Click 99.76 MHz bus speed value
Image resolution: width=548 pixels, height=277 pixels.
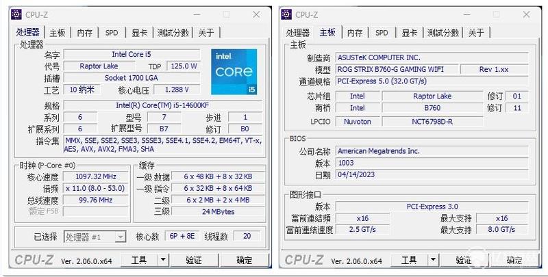click(96, 200)
